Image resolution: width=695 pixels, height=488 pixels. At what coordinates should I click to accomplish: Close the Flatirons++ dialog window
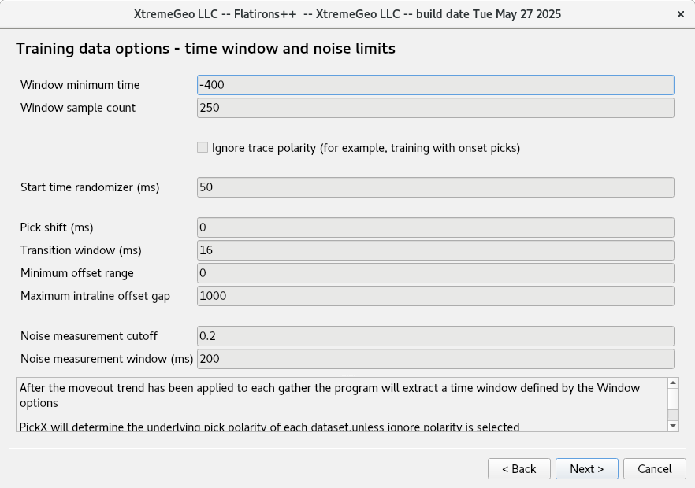point(680,14)
